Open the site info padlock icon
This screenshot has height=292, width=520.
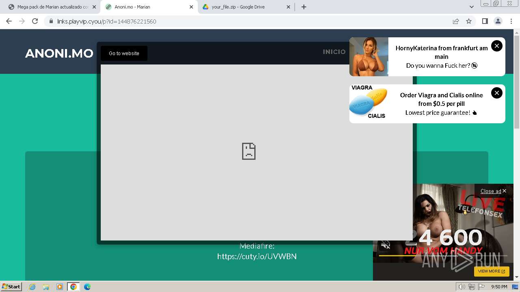pos(51,21)
